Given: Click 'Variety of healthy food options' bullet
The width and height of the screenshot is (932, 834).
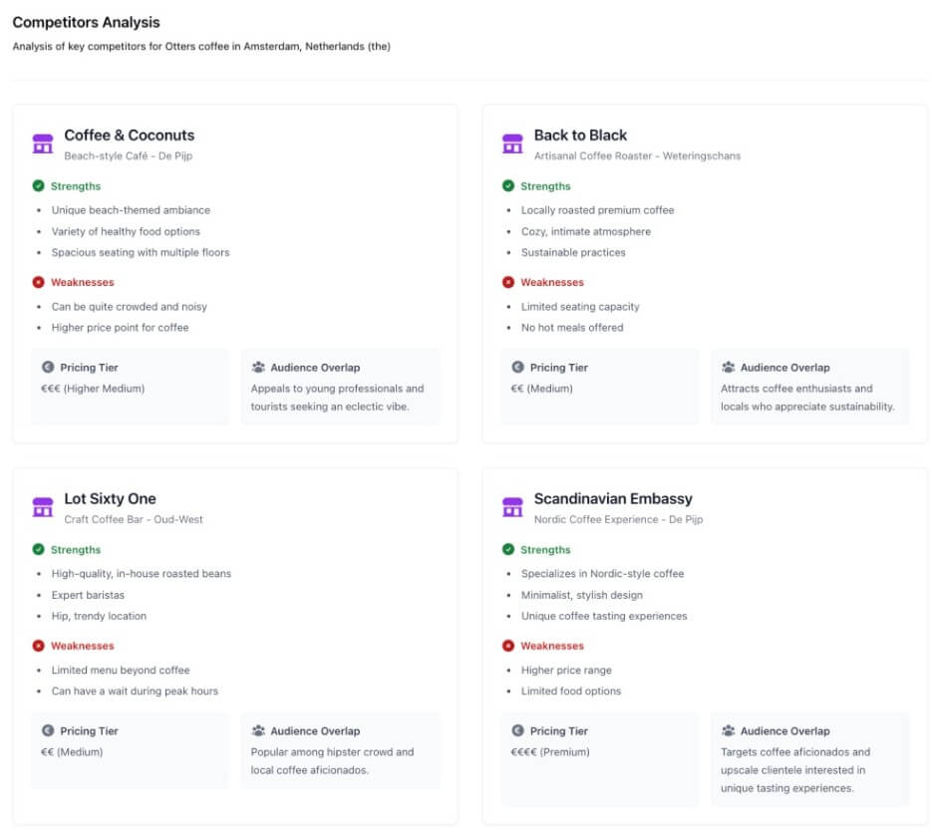Looking at the screenshot, I should click(126, 231).
